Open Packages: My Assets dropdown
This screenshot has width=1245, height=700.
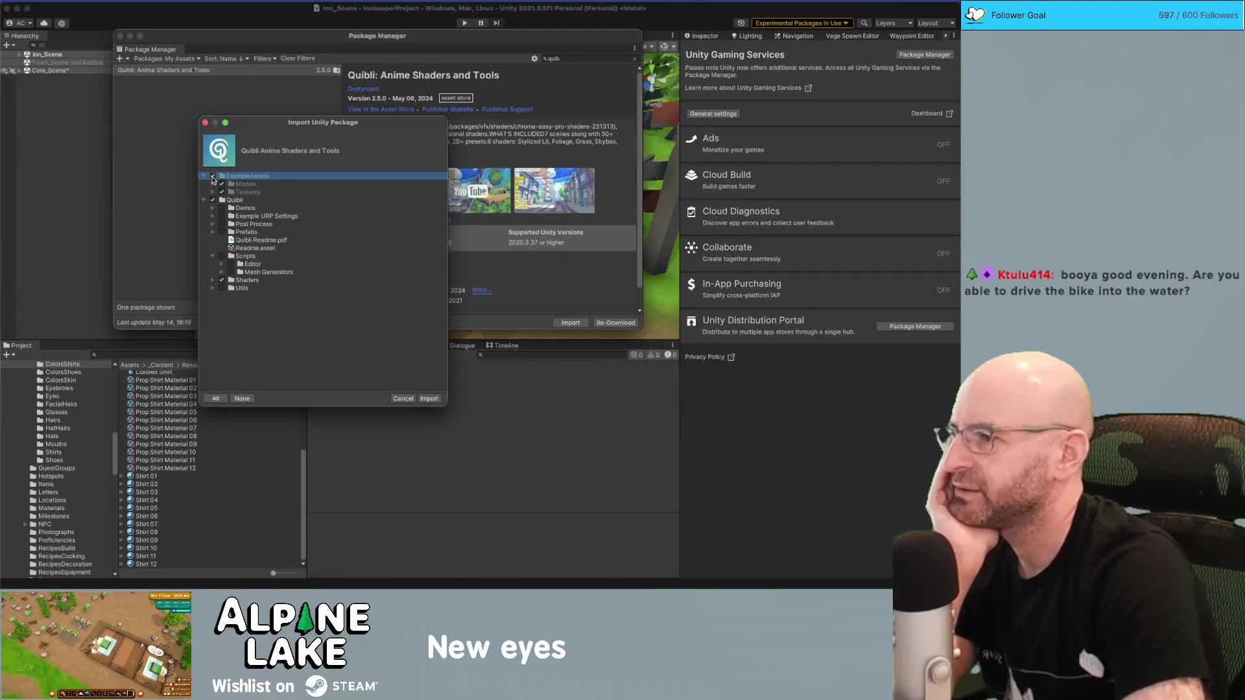click(167, 58)
